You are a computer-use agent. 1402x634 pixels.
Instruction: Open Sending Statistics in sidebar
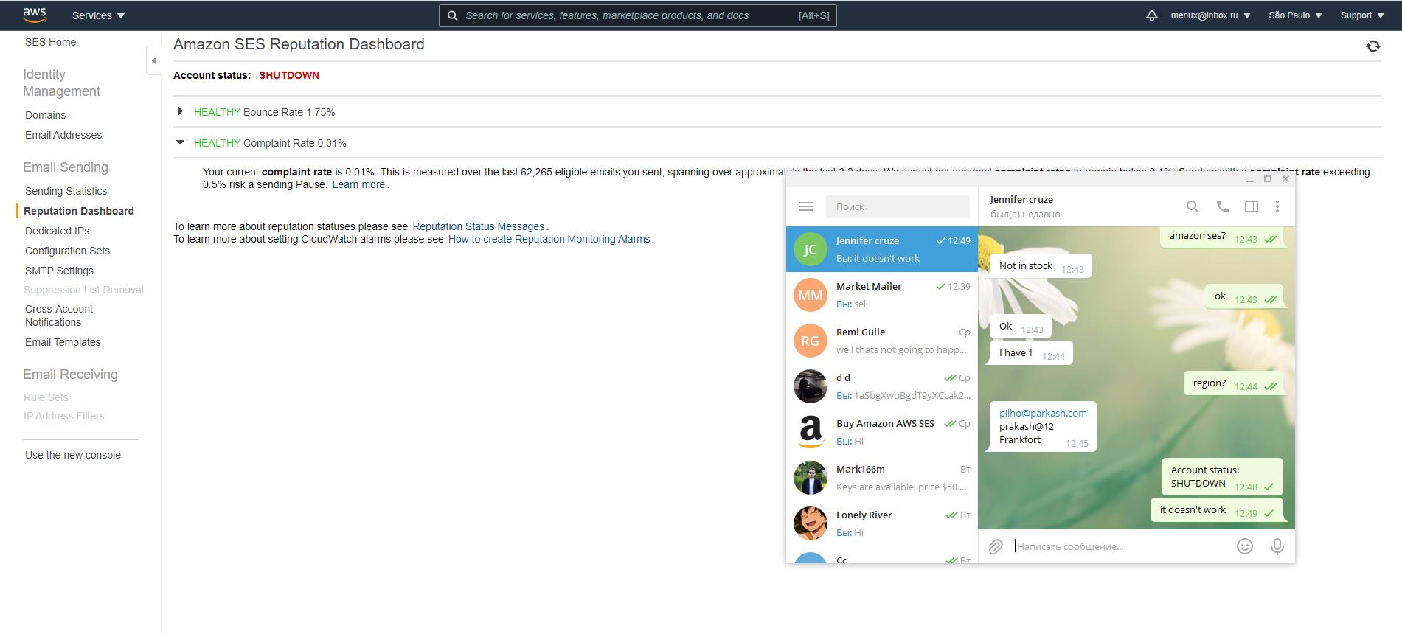coord(66,191)
